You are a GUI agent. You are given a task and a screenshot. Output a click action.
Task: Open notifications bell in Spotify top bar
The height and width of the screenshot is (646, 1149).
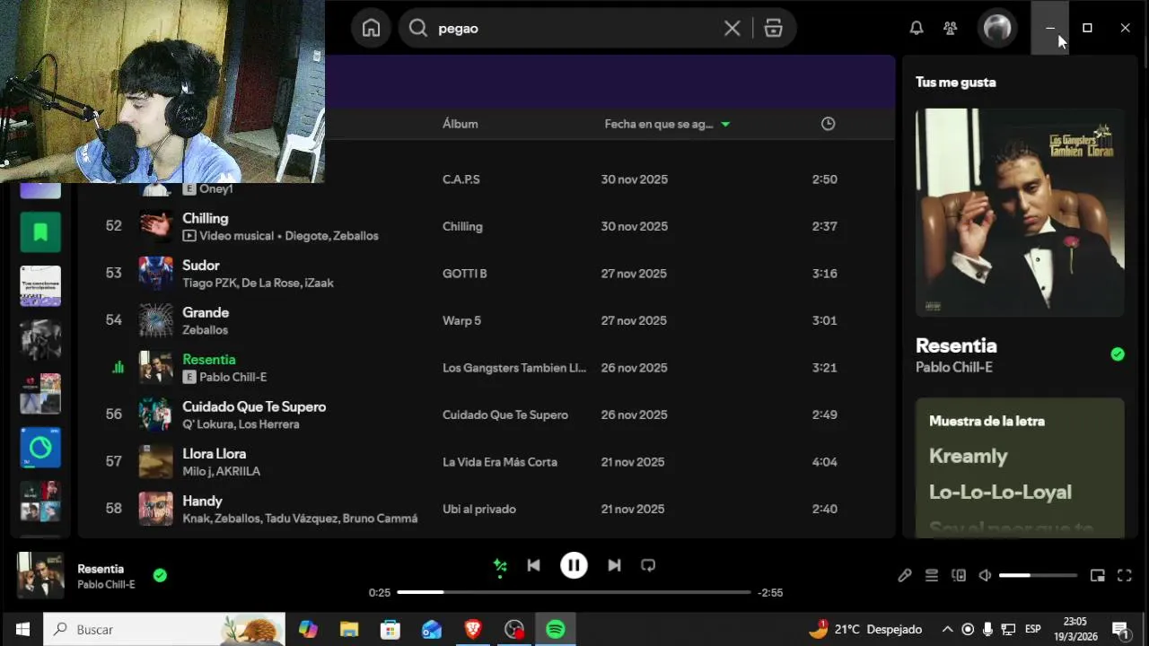tap(916, 28)
